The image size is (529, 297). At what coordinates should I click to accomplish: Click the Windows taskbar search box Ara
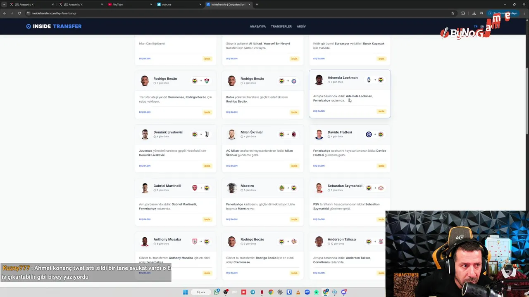[201, 292]
